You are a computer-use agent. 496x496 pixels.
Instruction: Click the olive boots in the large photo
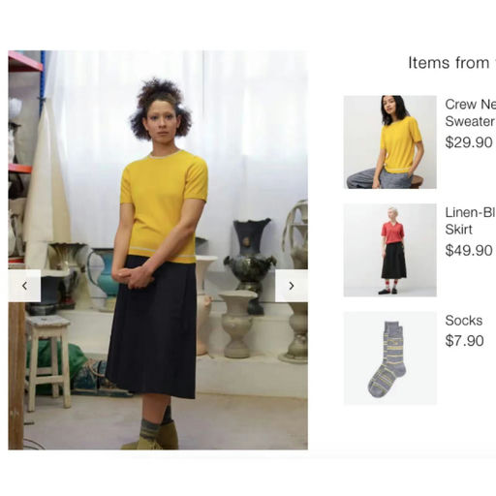click(x=152, y=440)
